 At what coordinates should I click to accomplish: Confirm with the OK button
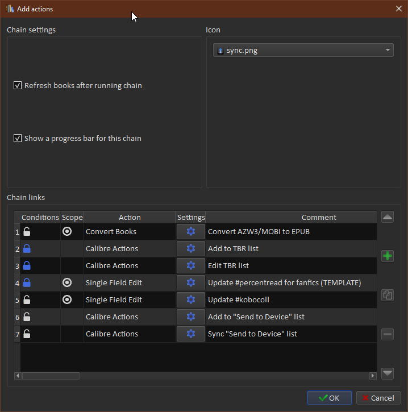tap(329, 398)
